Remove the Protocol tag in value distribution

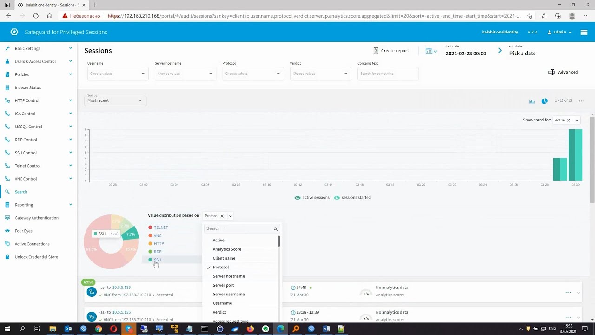tap(222, 216)
